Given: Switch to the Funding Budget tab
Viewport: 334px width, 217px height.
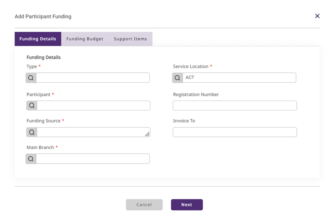Looking at the screenshot, I should tap(85, 39).
